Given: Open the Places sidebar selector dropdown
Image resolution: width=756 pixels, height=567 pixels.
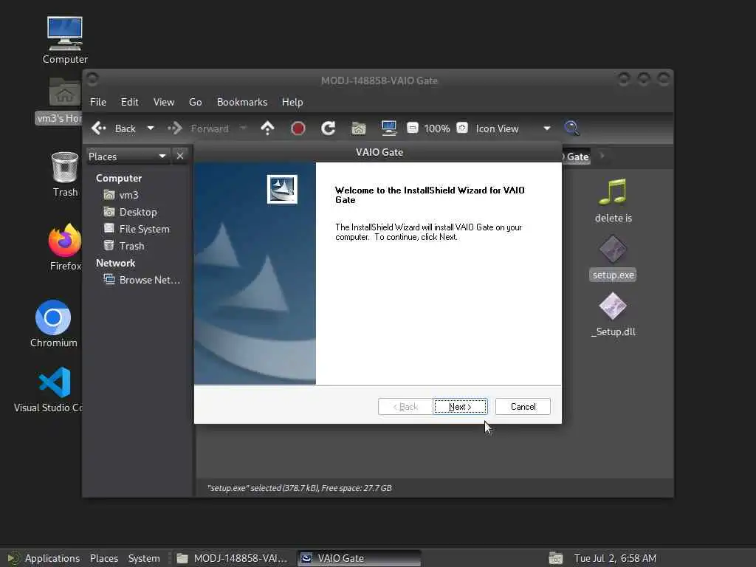Looking at the screenshot, I should coord(127,157).
